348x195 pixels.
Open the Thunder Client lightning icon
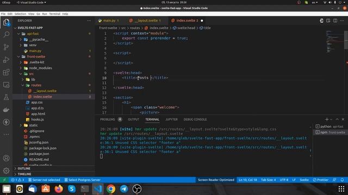click(x=6, y=122)
